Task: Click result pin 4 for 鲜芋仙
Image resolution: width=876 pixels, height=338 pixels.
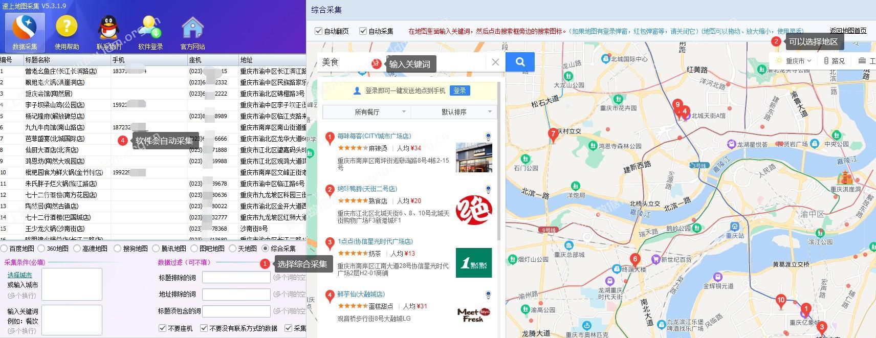Action: tap(330, 296)
